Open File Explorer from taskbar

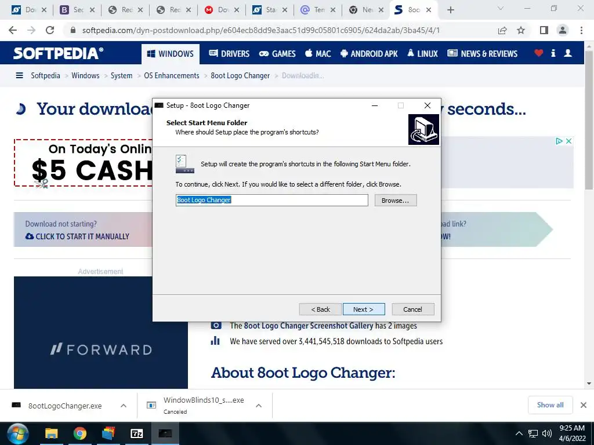click(x=52, y=433)
